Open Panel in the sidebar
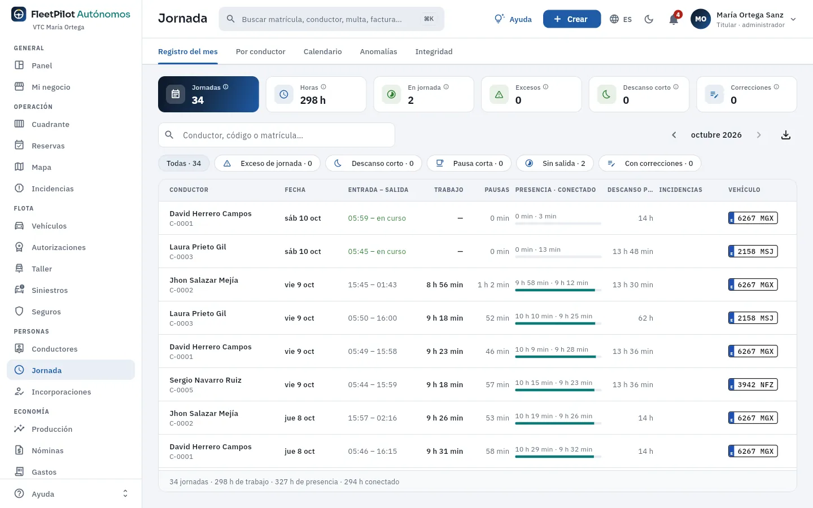813x508 pixels. pyautogui.click(x=71, y=65)
